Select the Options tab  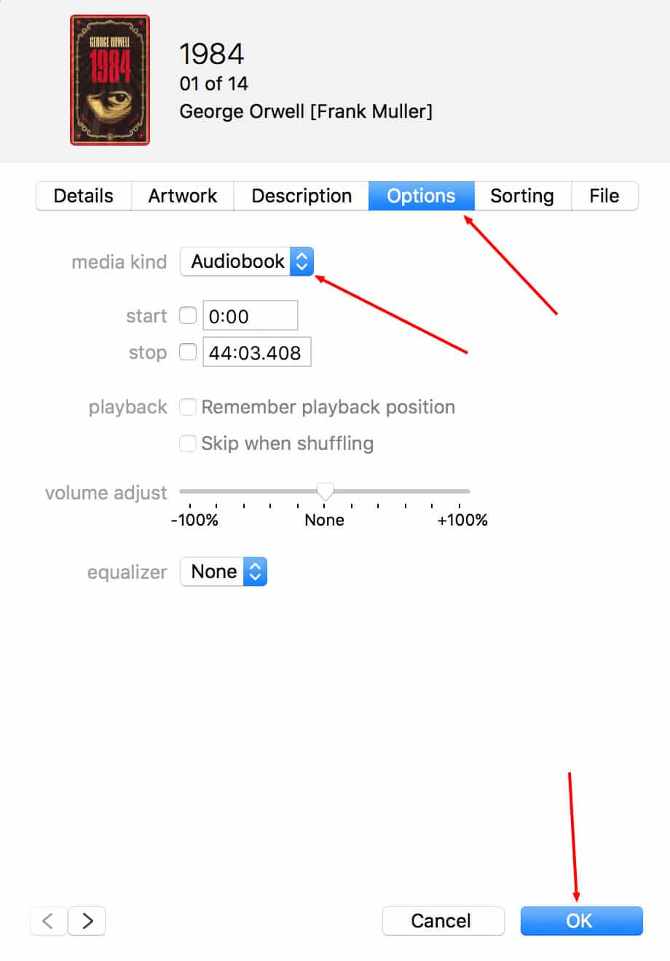(x=421, y=196)
